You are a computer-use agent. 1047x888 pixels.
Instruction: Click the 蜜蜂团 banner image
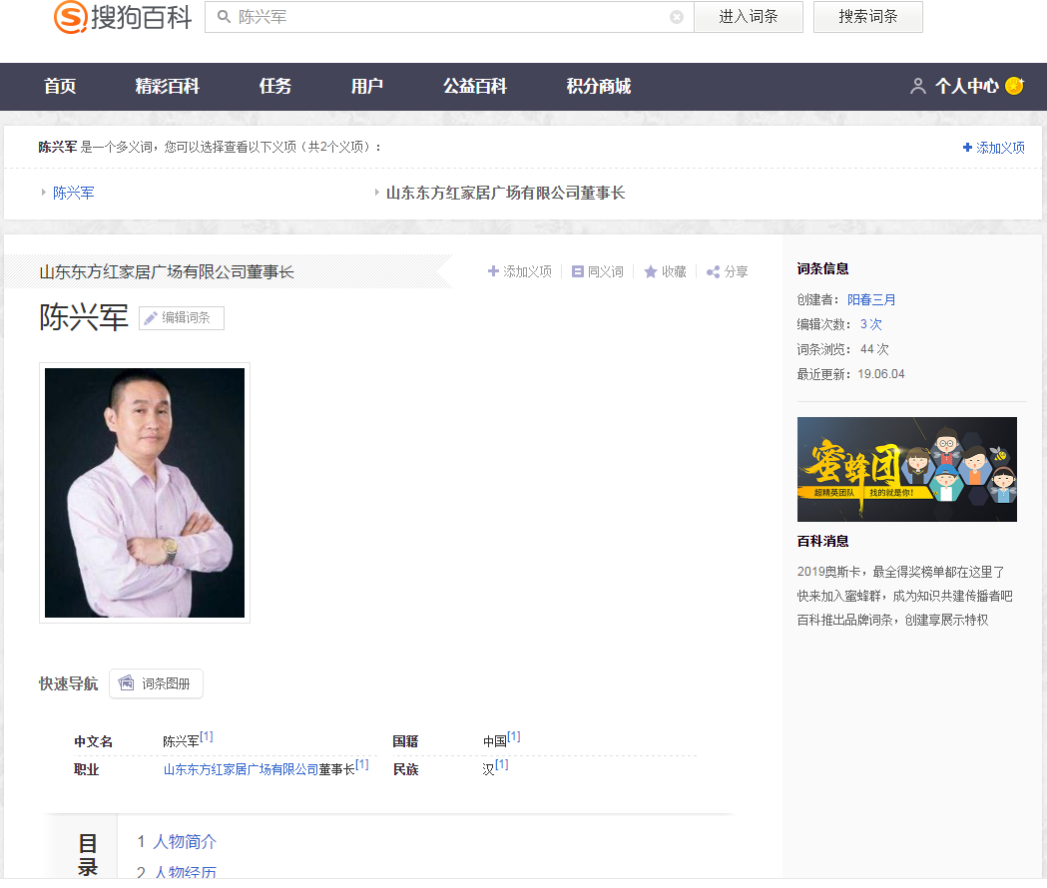click(907, 469)
